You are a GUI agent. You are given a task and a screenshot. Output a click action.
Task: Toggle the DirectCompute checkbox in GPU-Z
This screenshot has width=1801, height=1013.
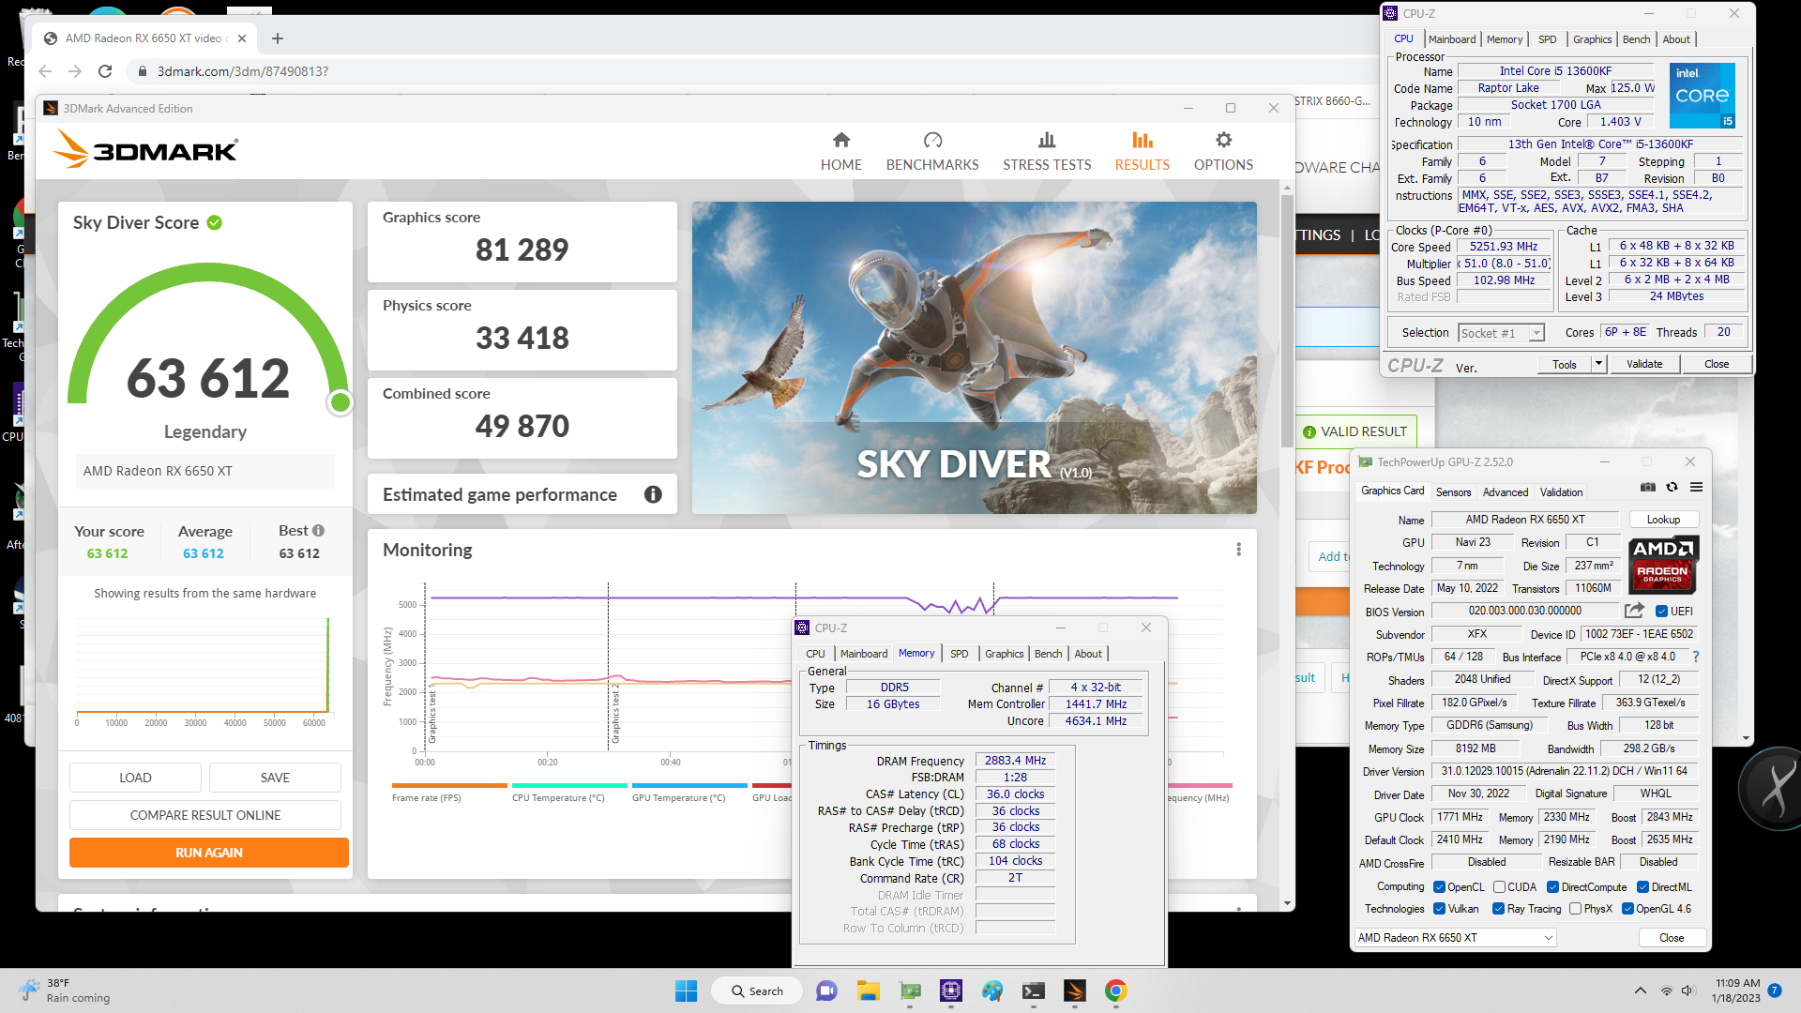[x=1552, y=887]
